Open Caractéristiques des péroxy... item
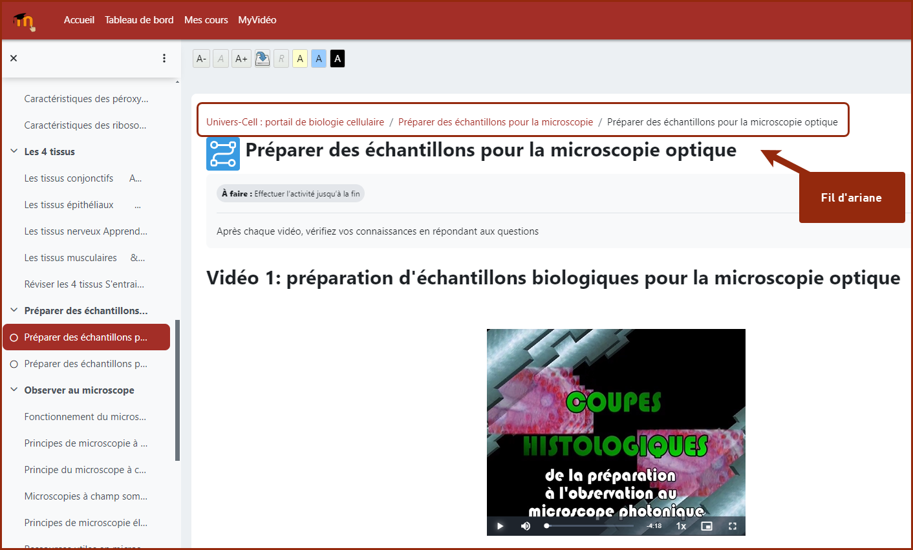The width and height of the screenshot is (913, 550). (x=86, y=98)
